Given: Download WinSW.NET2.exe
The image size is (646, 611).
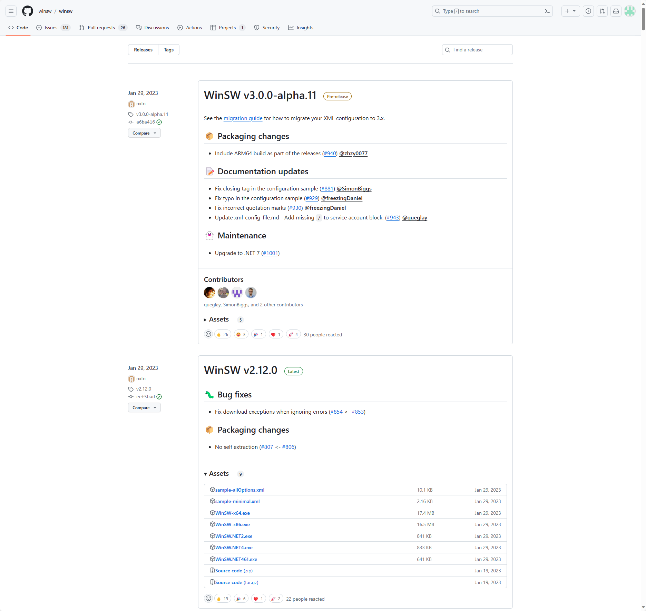Looking at the screenshot, I should (234, 536).
